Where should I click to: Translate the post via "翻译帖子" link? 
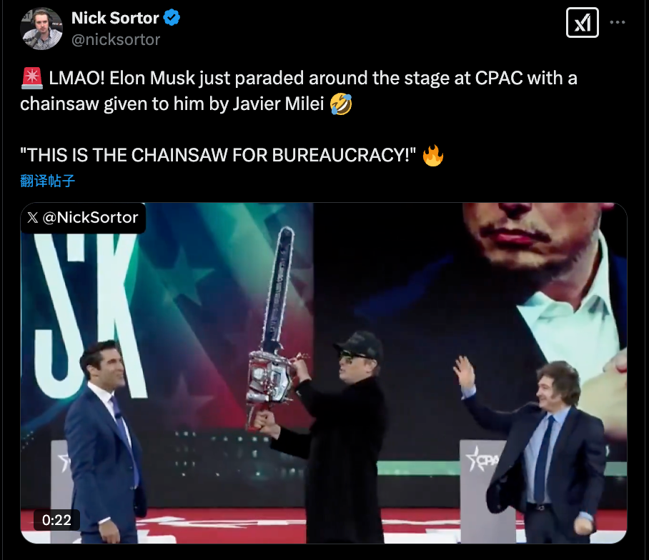(x=47, y=181)
